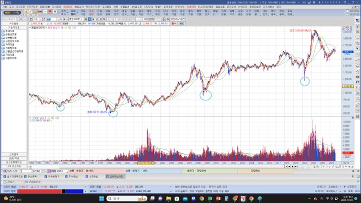Screen dimensions: 361x203
Task: Open the ELS/ELB menu
Action: tap(205, 7)
